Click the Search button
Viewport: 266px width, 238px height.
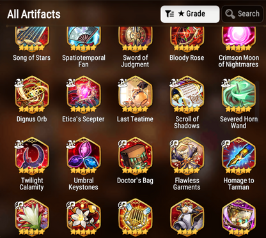pyautogui.click(x=242, y=14)
